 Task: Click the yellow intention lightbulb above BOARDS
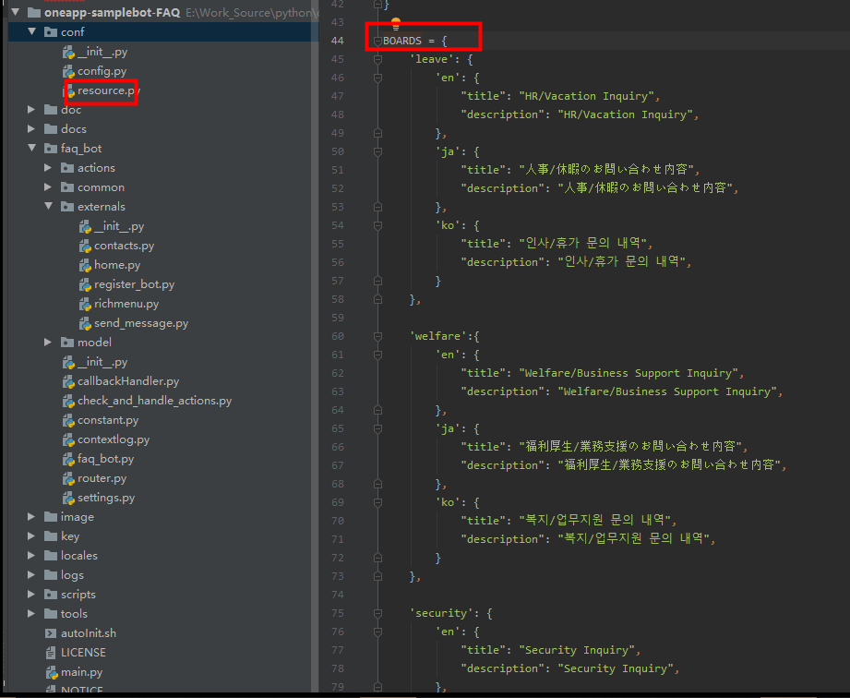pos(396,22)
